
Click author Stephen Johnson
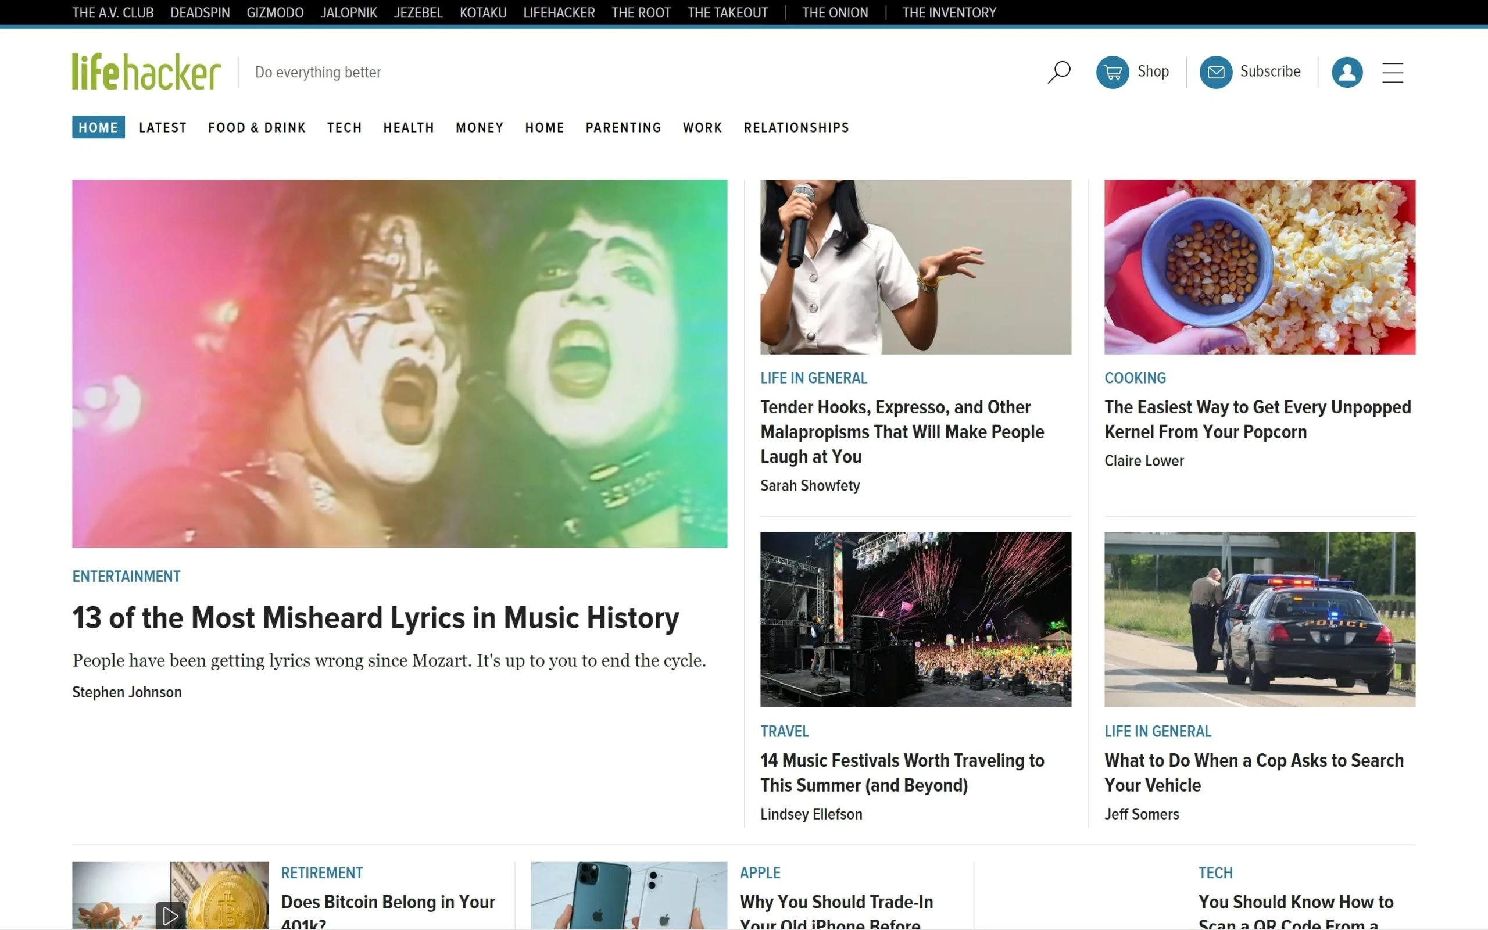pyautogui.click(x=127, y=692)
